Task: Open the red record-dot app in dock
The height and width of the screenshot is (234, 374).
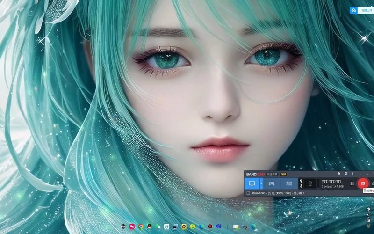Action: 210,227
